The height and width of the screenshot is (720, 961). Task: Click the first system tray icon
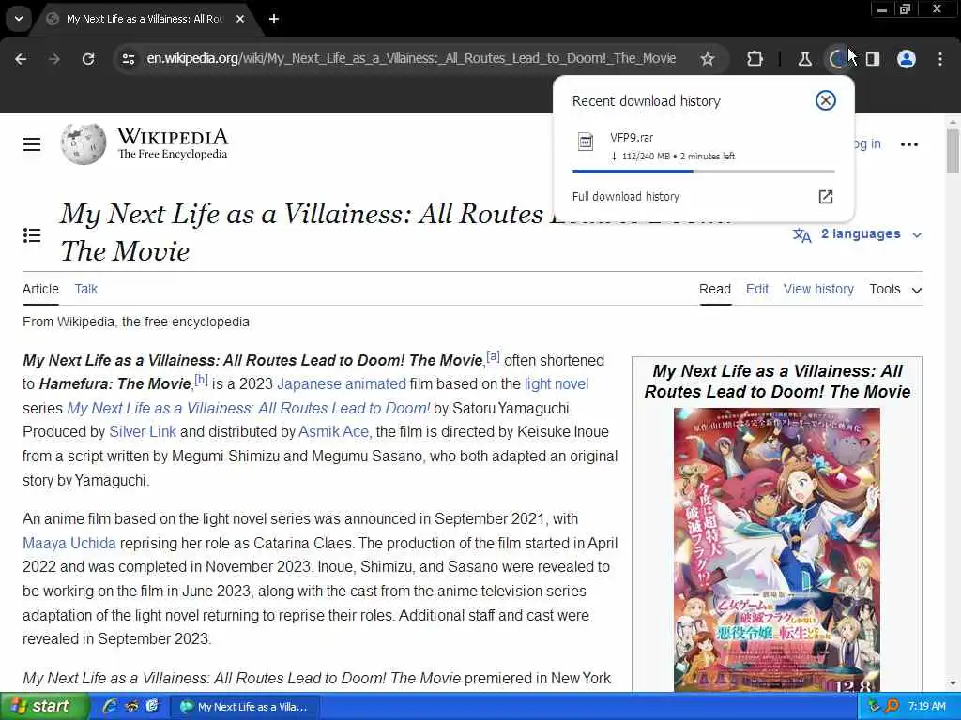click(x=874, y=707)
